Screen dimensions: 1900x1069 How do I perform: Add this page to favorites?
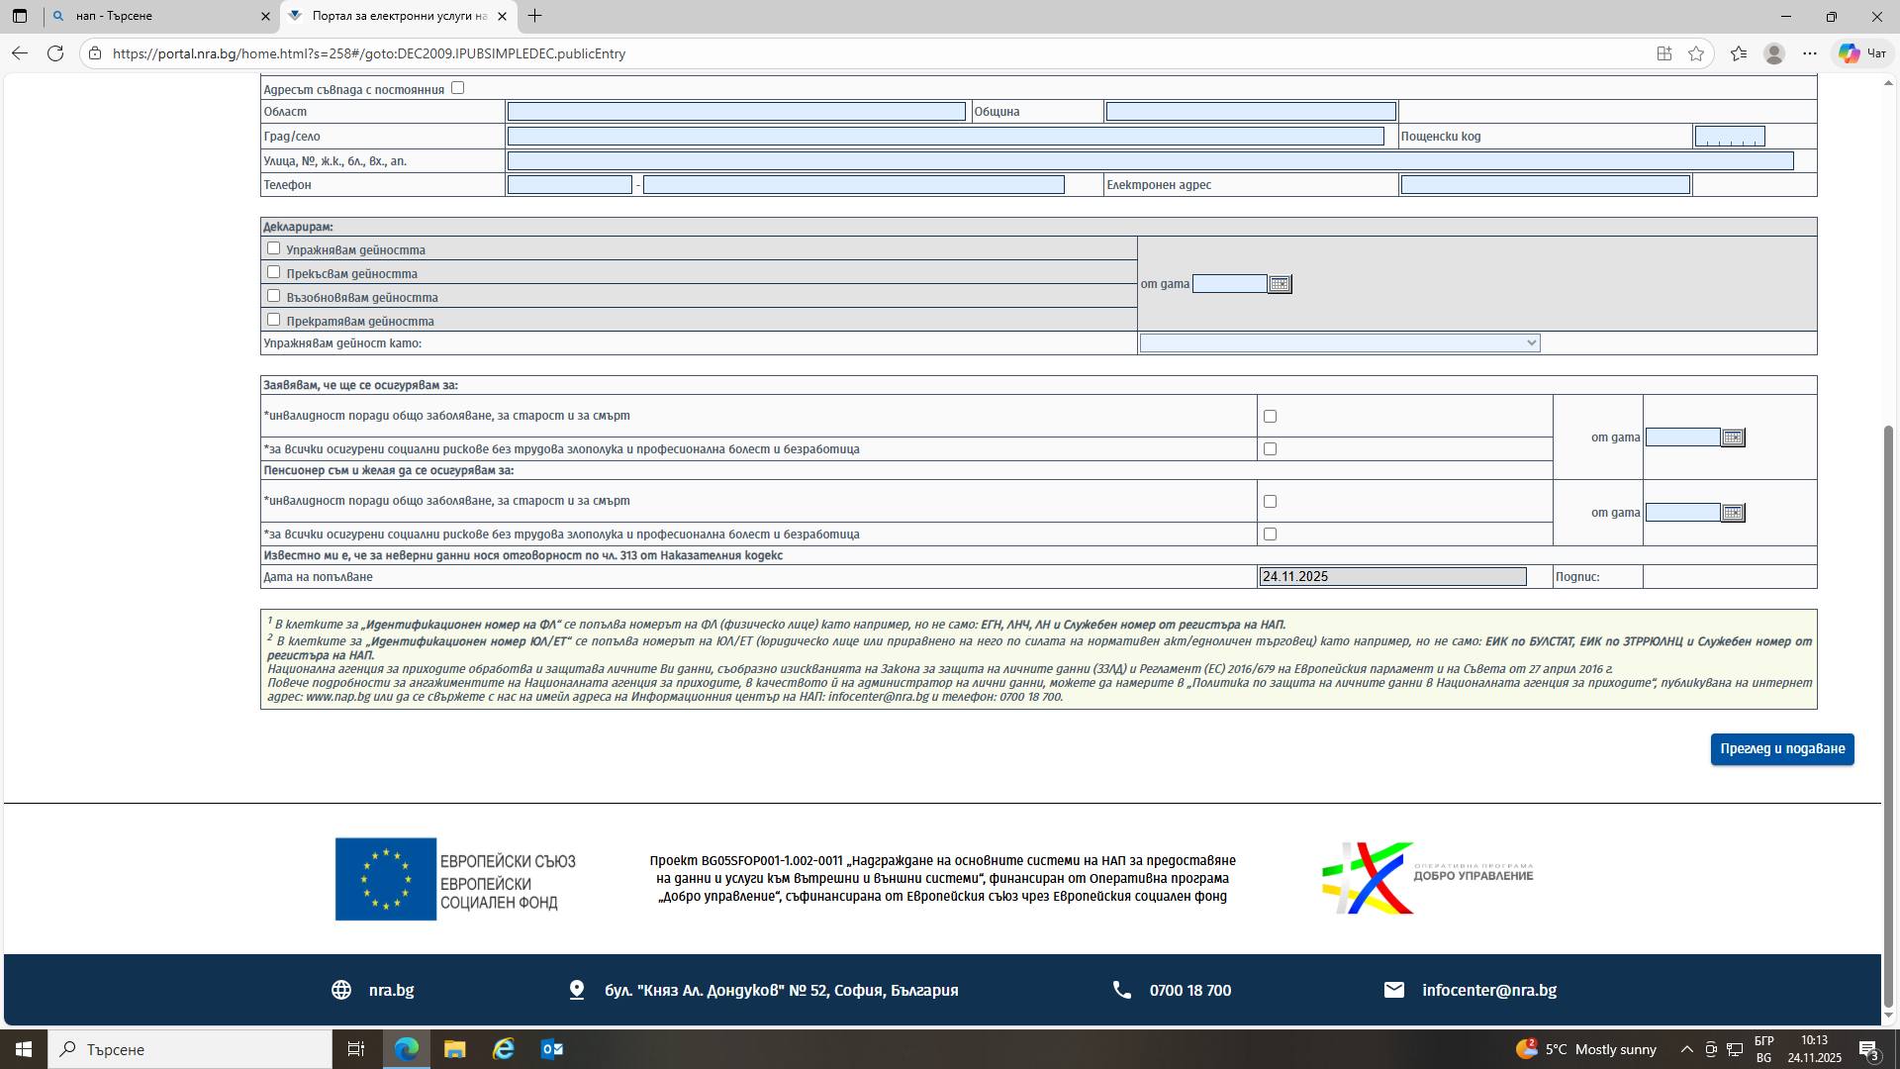[1696, 53]
